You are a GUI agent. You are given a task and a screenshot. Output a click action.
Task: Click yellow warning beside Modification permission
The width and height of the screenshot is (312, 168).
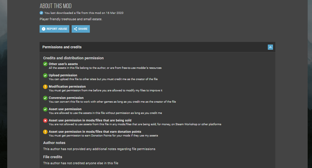pos(45,86)
